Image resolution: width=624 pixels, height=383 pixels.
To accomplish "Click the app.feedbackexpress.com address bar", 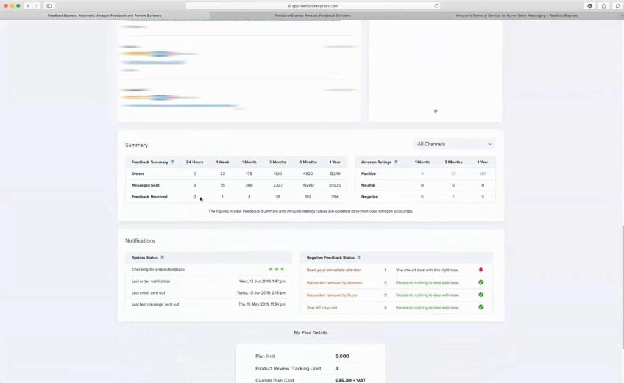I will tap(313, 6).
